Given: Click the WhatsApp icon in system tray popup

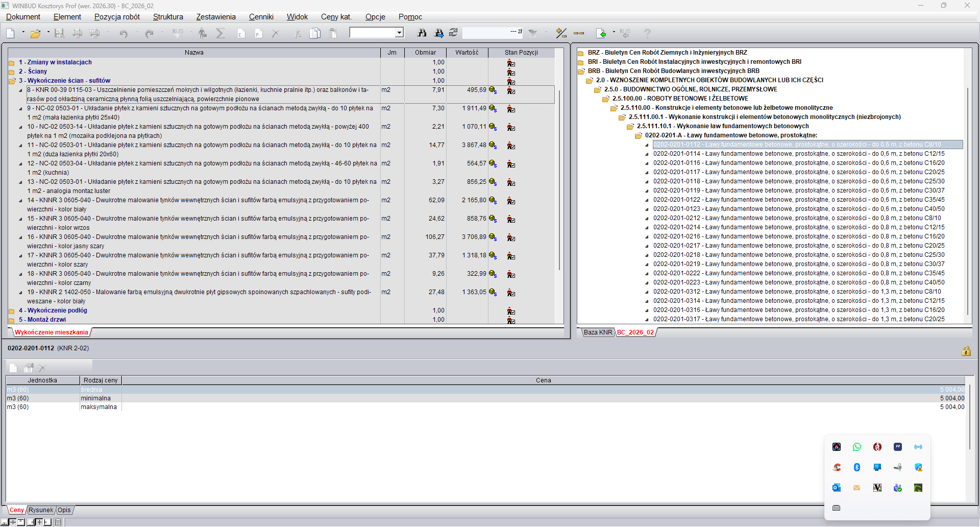Looking at the screenshot, I should coord(857,447).
